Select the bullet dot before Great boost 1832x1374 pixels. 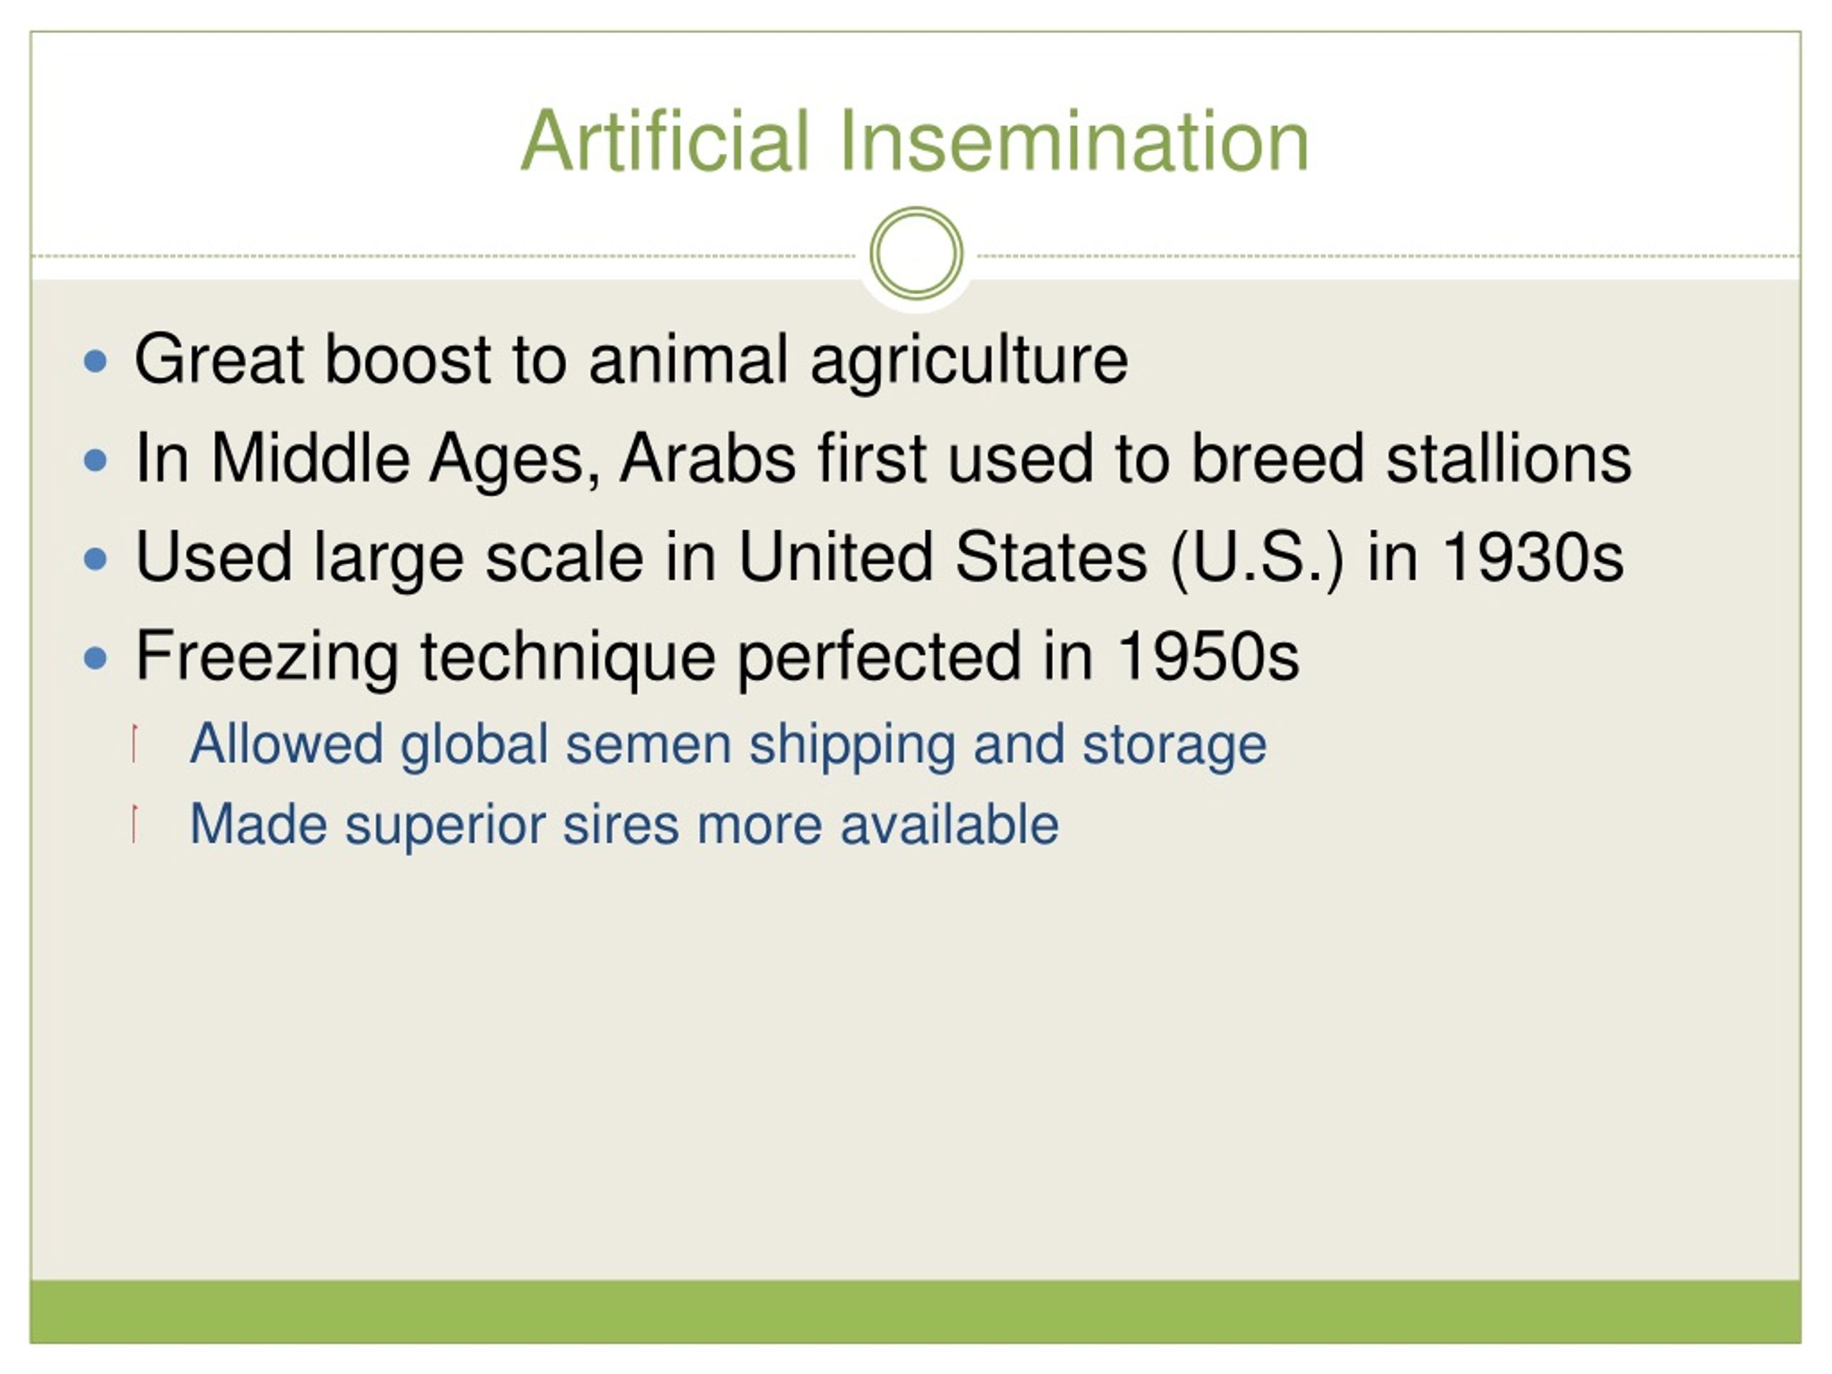click(96, 361)
